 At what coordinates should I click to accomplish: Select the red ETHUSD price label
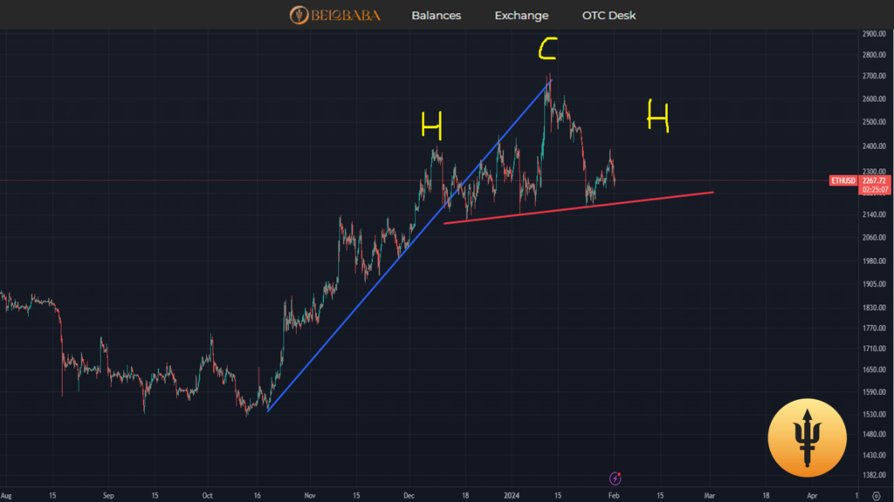pos(844,181)
